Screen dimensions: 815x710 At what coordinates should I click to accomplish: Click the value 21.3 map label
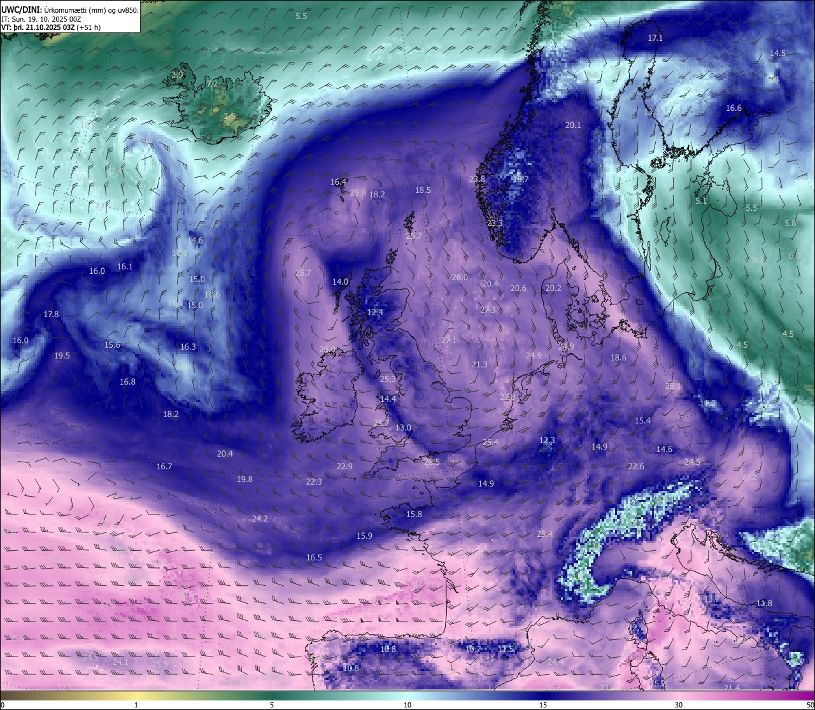[x=479, y=365]
